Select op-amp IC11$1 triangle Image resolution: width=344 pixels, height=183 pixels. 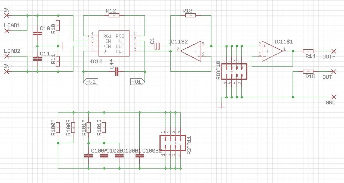click(x=272, y=51)
